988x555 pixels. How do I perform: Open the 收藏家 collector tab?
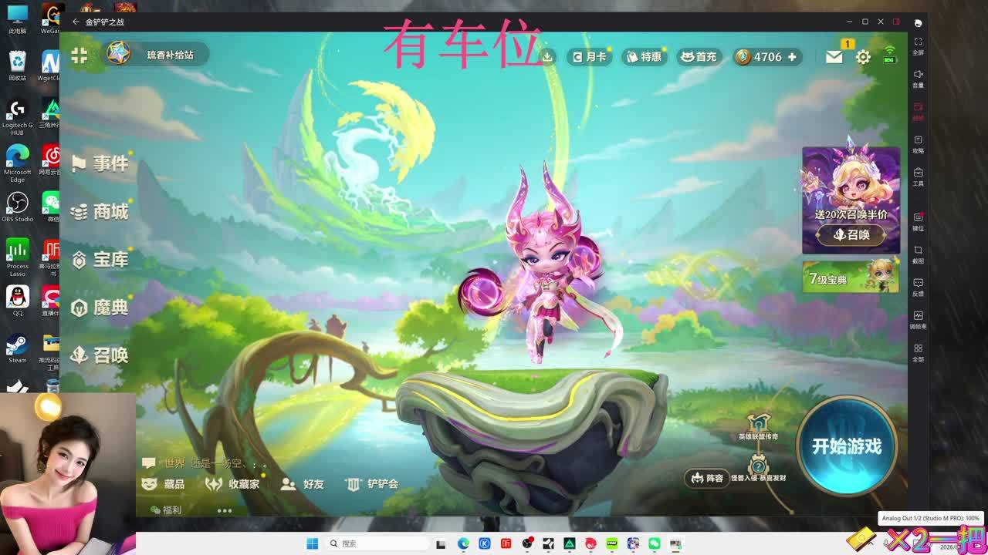232,484
